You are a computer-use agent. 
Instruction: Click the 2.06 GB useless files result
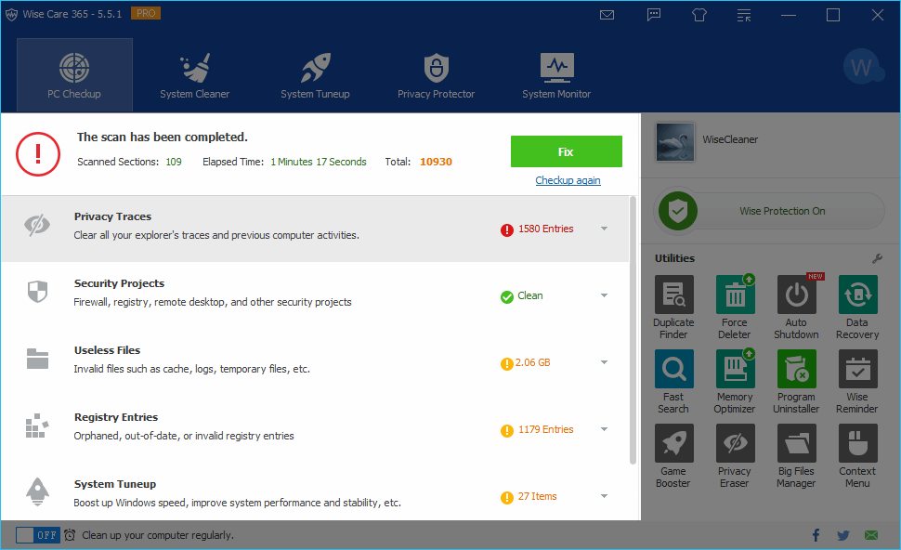[532, 362]
